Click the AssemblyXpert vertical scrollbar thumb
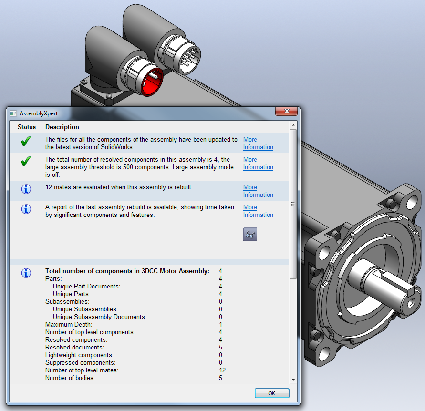Screen dimensions: 425x411 [293, 204]
